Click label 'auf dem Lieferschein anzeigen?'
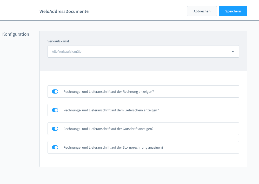 pos(135,110)
